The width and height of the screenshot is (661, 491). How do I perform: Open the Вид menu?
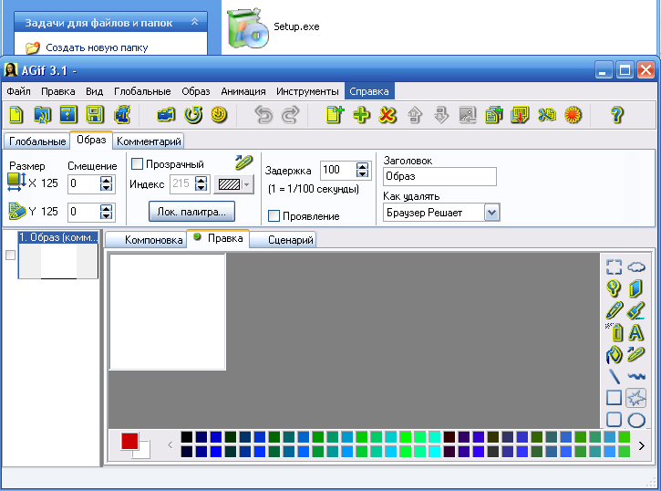click(95, 91)
